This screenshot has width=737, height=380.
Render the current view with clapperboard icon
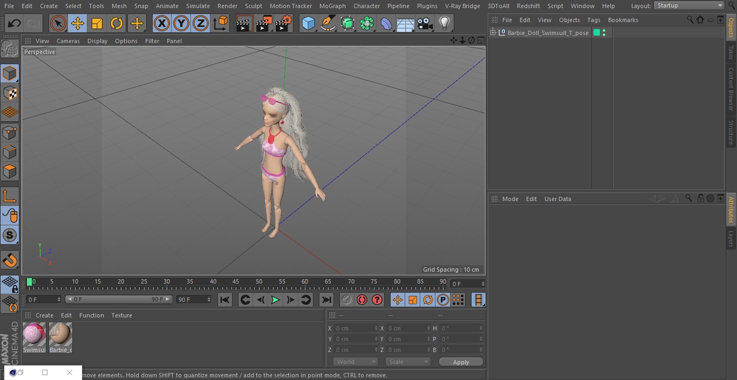[244, 23]
